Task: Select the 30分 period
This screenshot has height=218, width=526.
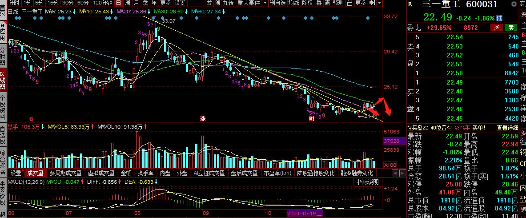Action: [68, 3]
